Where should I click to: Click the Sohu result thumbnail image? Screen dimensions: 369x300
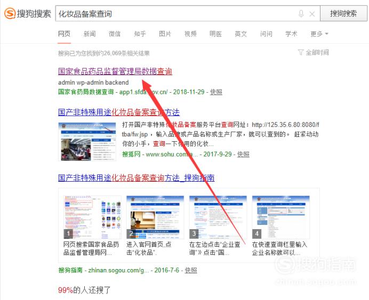pos(87,142)
